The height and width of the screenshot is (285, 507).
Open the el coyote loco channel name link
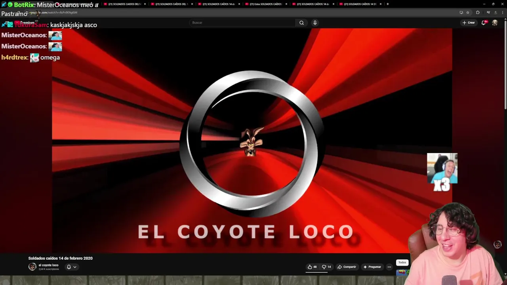(48, 265)
